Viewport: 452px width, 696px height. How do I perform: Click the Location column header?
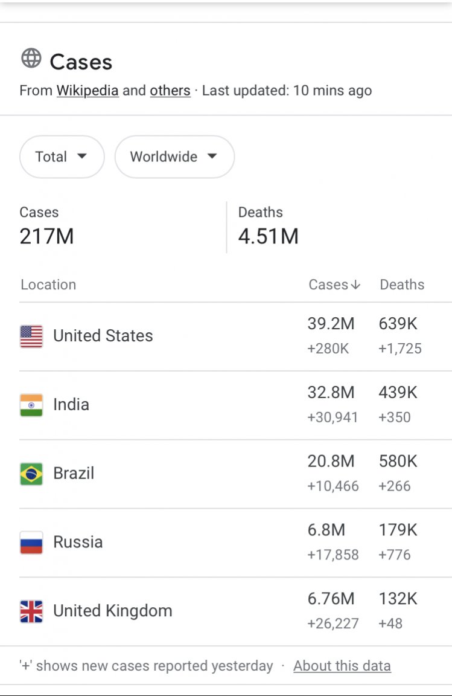click(x=48, y=285)
